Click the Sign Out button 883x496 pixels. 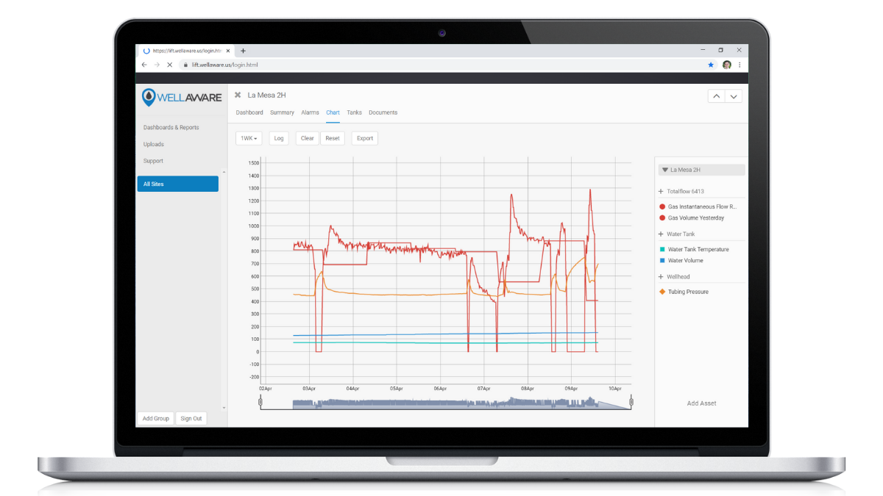[x=191, y=418]
